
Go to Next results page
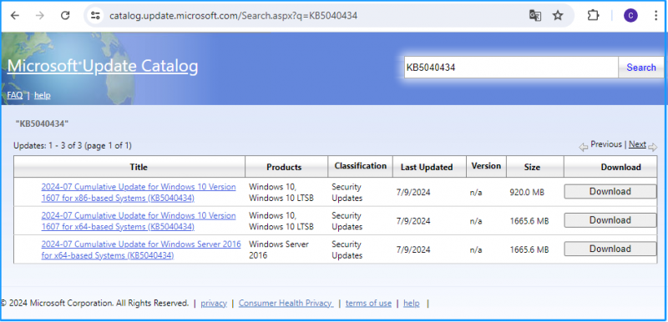637,144
